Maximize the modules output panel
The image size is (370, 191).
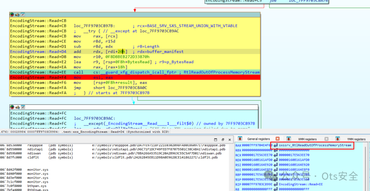click(215, 139)
